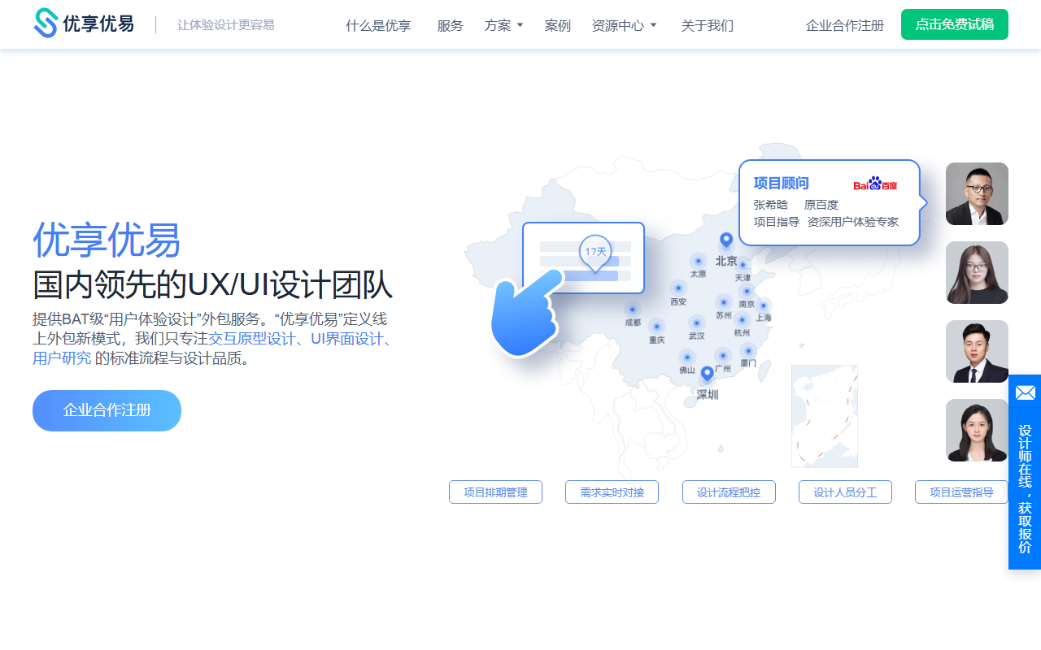Click the green 点击免费试稿 button
The height and width of the screenshot is (650, 1041).
coord(954,24)
